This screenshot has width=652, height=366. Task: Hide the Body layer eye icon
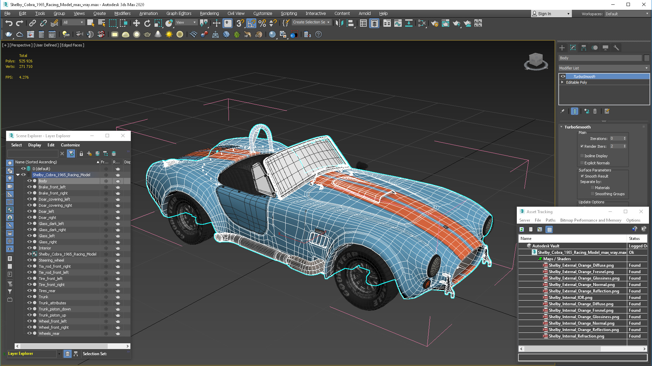point(29,181)
